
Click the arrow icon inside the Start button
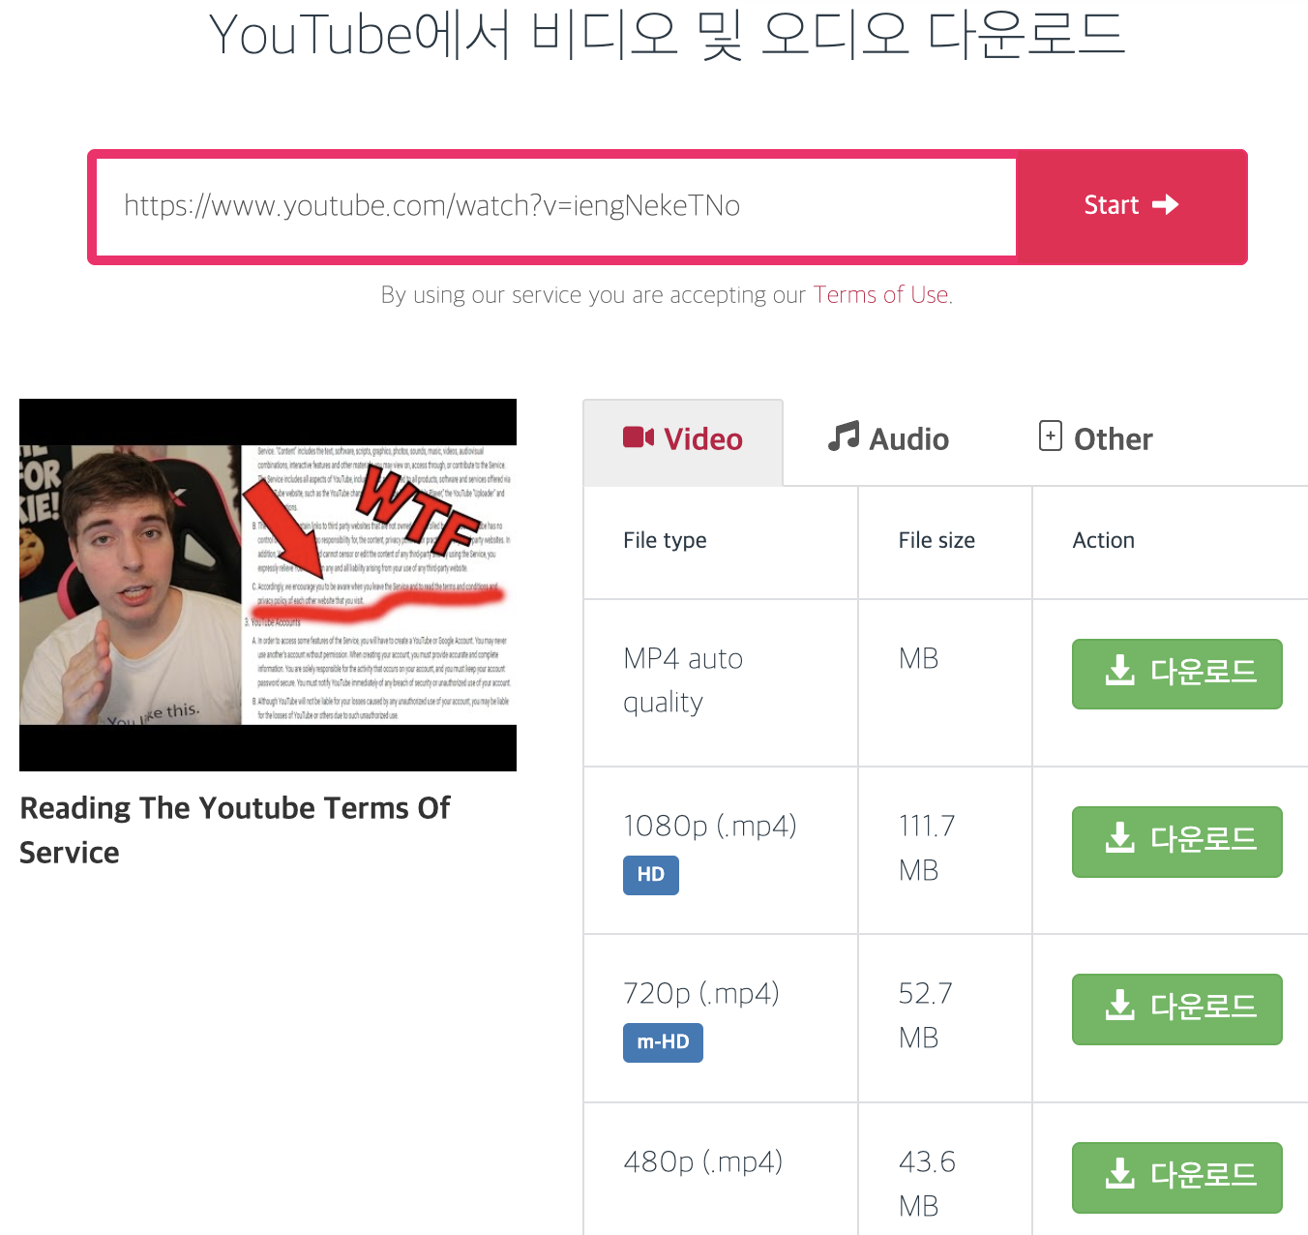(x=1168, y=205)
